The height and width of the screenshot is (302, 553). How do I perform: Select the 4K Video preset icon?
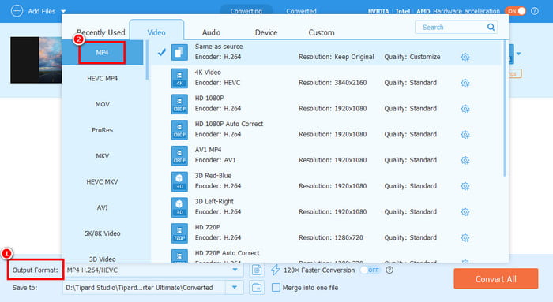click(179, 78)
